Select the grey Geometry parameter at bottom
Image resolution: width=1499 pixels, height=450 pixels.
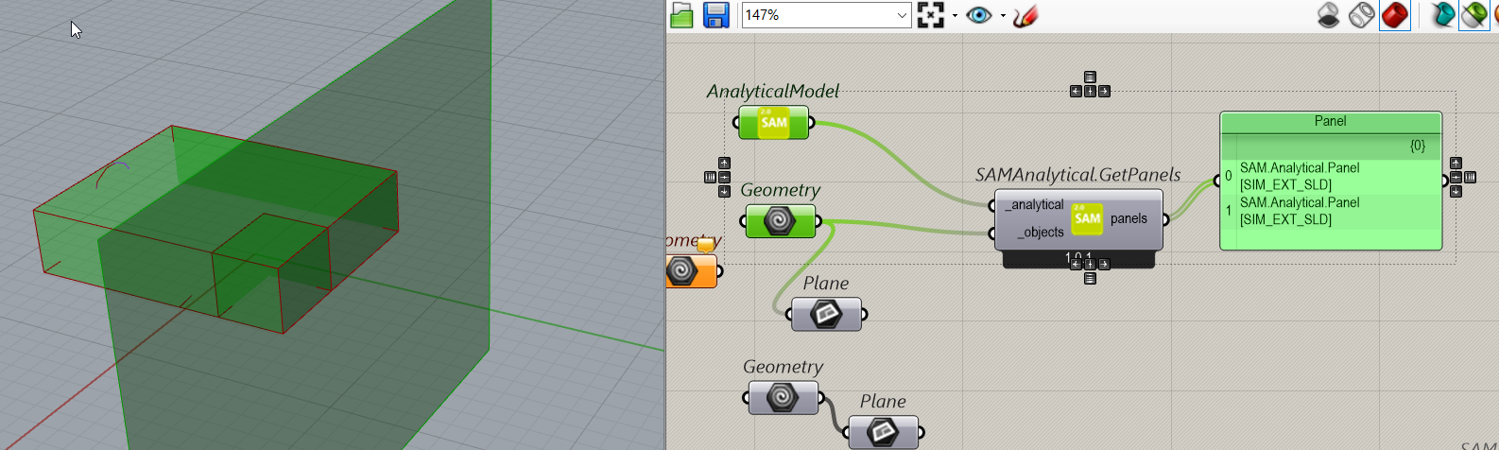pos(783,397)
